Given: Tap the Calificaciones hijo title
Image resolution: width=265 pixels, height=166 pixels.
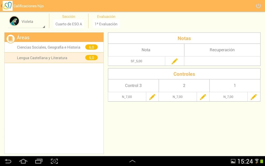Looking at the screenshot, I should click(x=28, y=6).
